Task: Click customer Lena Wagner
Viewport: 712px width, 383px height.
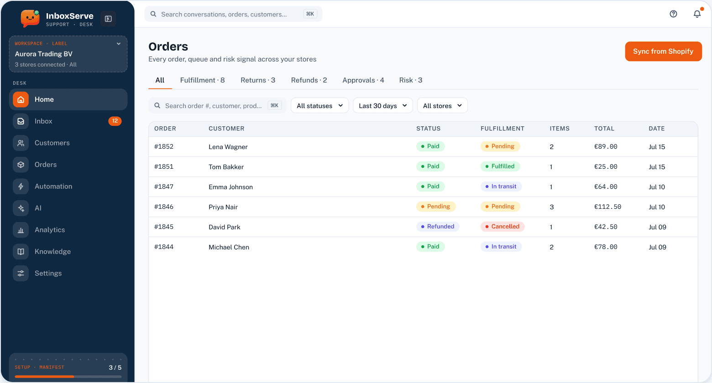Action: click(x=228, y=147)
